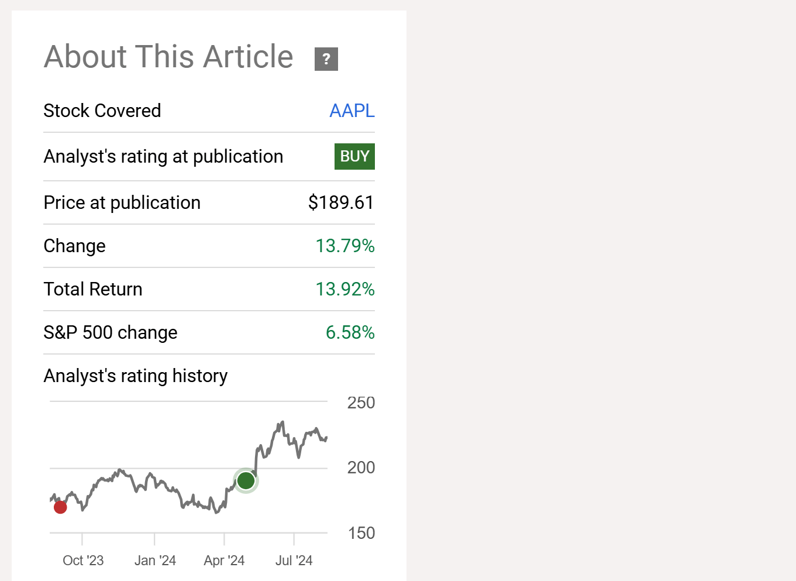Click the About This Article heading

[x=168, y=57]
